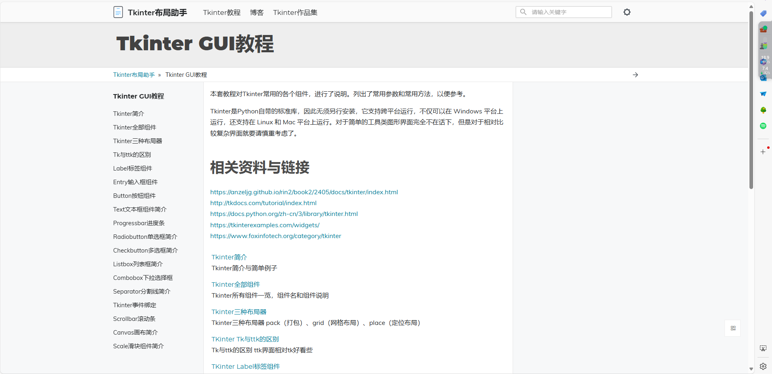Open Scrollbar滚动条 sidebar item

coord(134,319)
